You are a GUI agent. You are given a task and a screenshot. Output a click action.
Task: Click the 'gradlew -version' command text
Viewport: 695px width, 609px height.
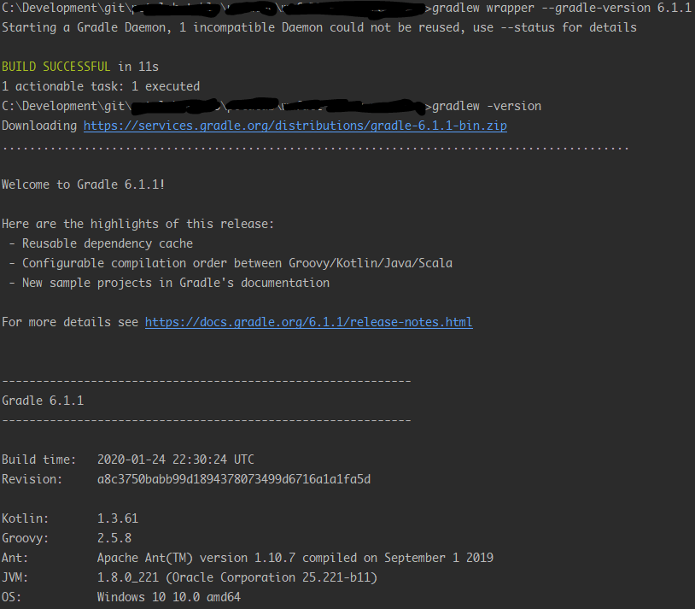(x=487, y=107)
